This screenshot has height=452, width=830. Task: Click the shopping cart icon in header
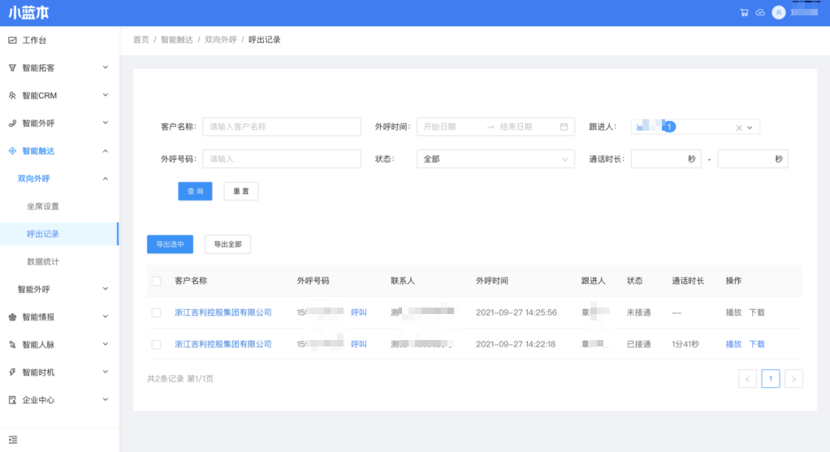(x=744, y=13)
